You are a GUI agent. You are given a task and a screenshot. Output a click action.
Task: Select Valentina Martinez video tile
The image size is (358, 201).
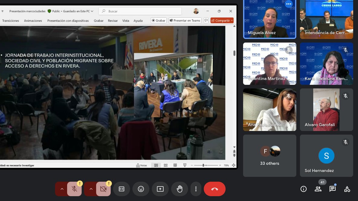tap(270, 64)
